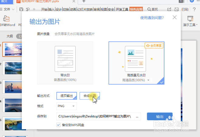Click the blue 输出 button
The height and width of the screenshot is (137, 200).
160,116
